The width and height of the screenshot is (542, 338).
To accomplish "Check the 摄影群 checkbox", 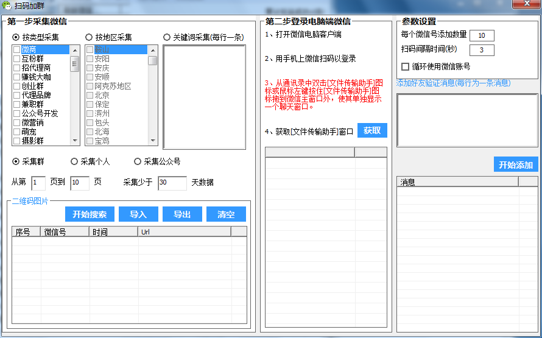I will (x=16, y=141).
